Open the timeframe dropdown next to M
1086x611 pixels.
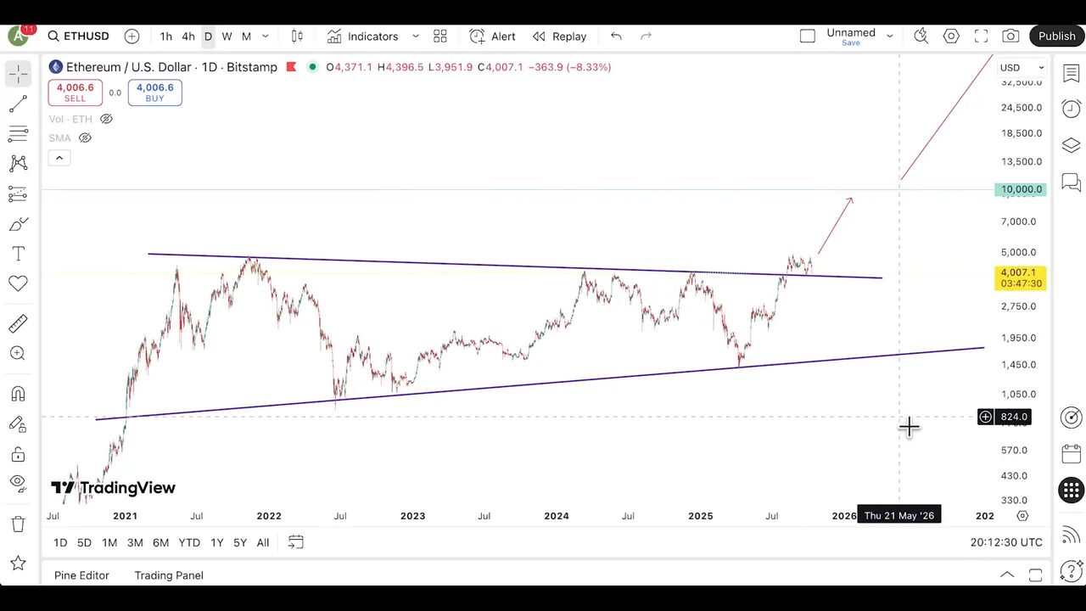point(265,36)
